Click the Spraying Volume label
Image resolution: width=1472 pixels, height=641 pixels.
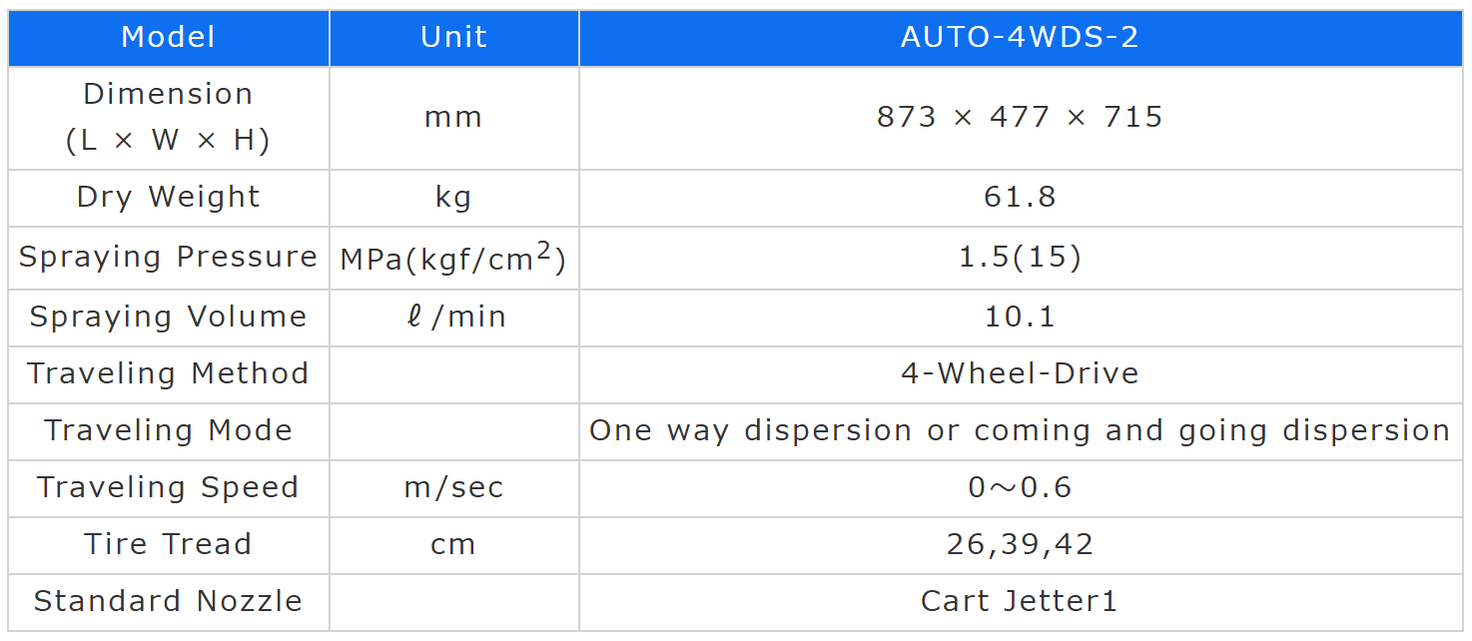[x=168, y=317]
